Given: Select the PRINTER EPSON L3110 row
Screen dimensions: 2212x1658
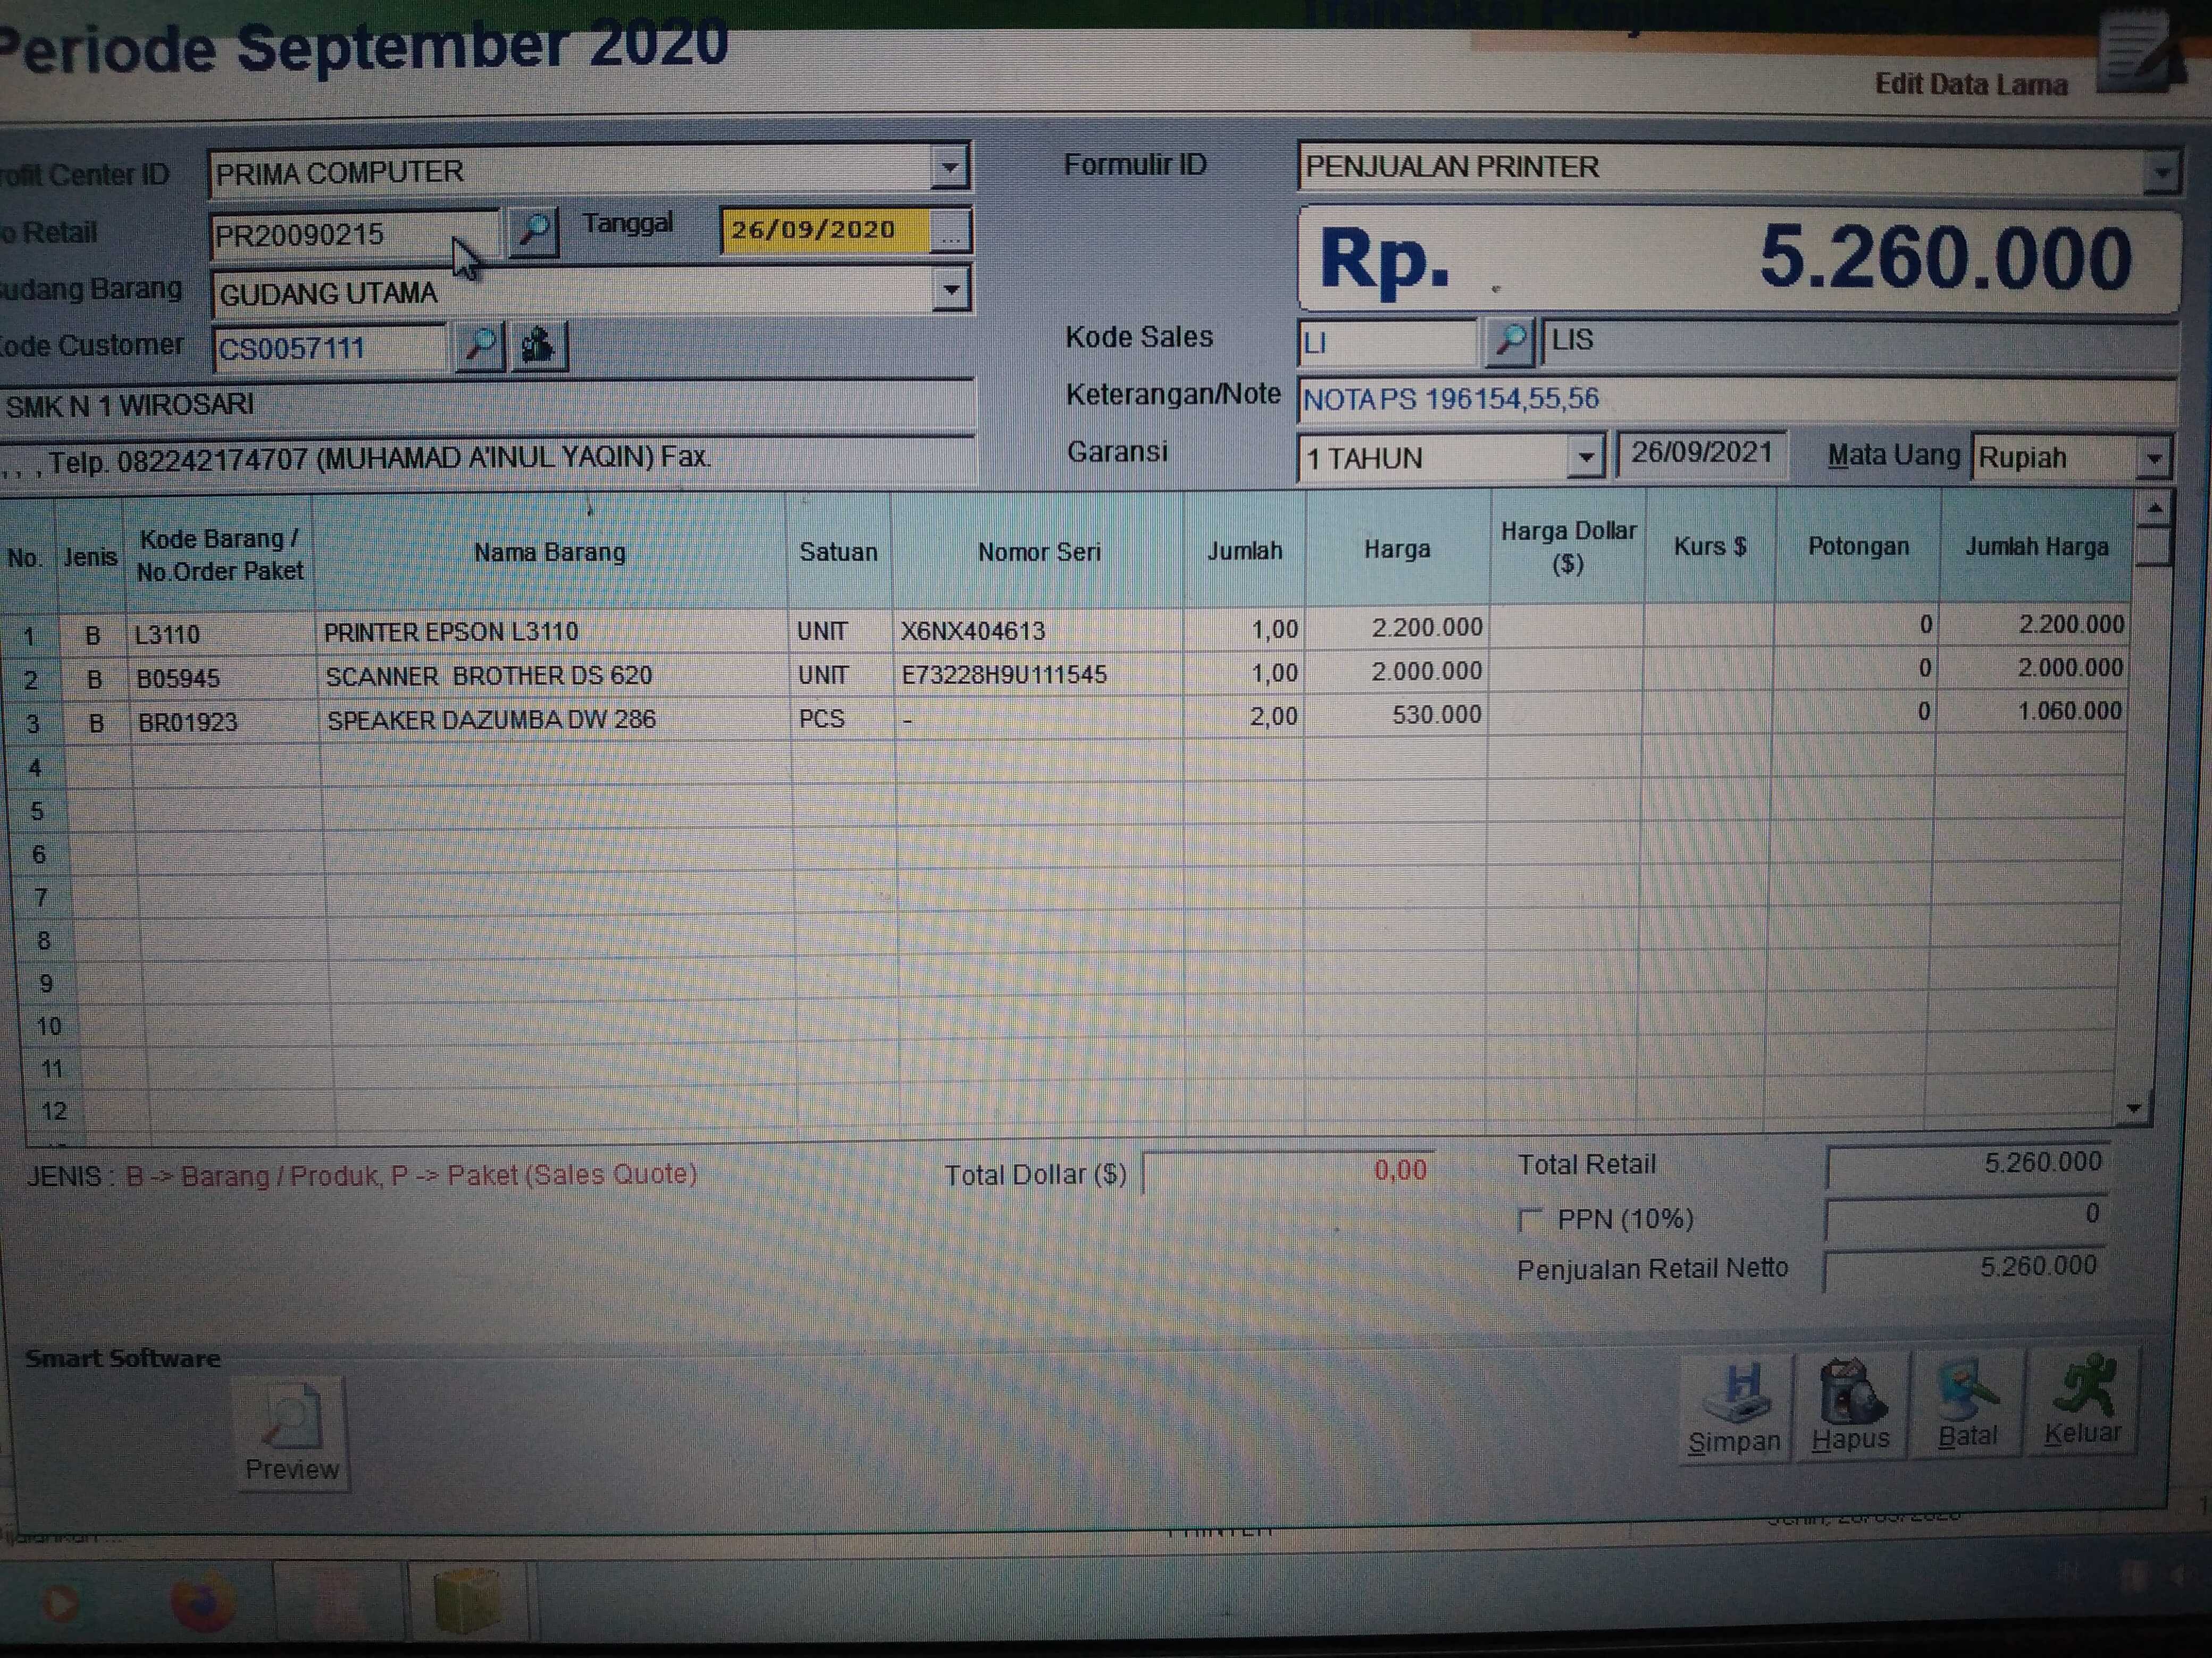Looking at the screenshot, I should (451, 632).
